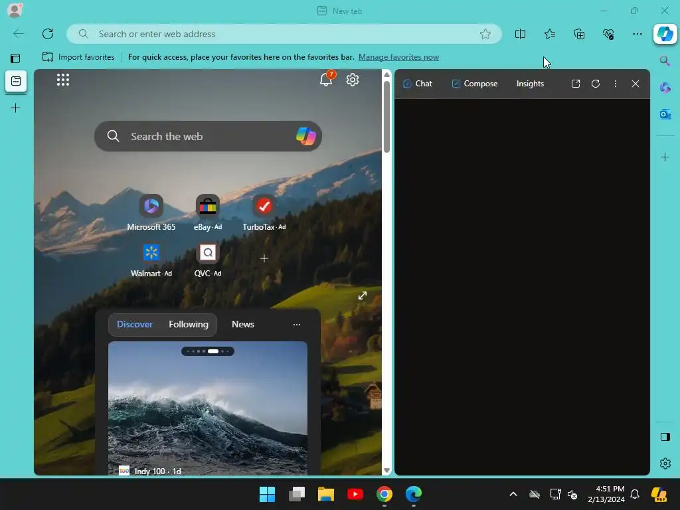The image size is (680, 510).
Task: Add a new quick link site
Action: click(x=264, y=258)
